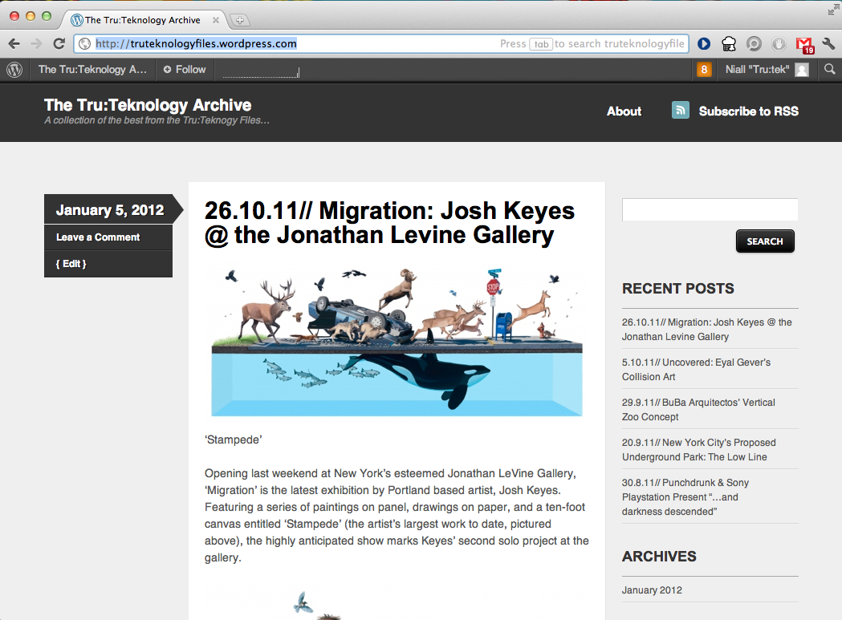842x620 pixels.
Task: Click Subscribe to RSS link
Action: point(748,111)
